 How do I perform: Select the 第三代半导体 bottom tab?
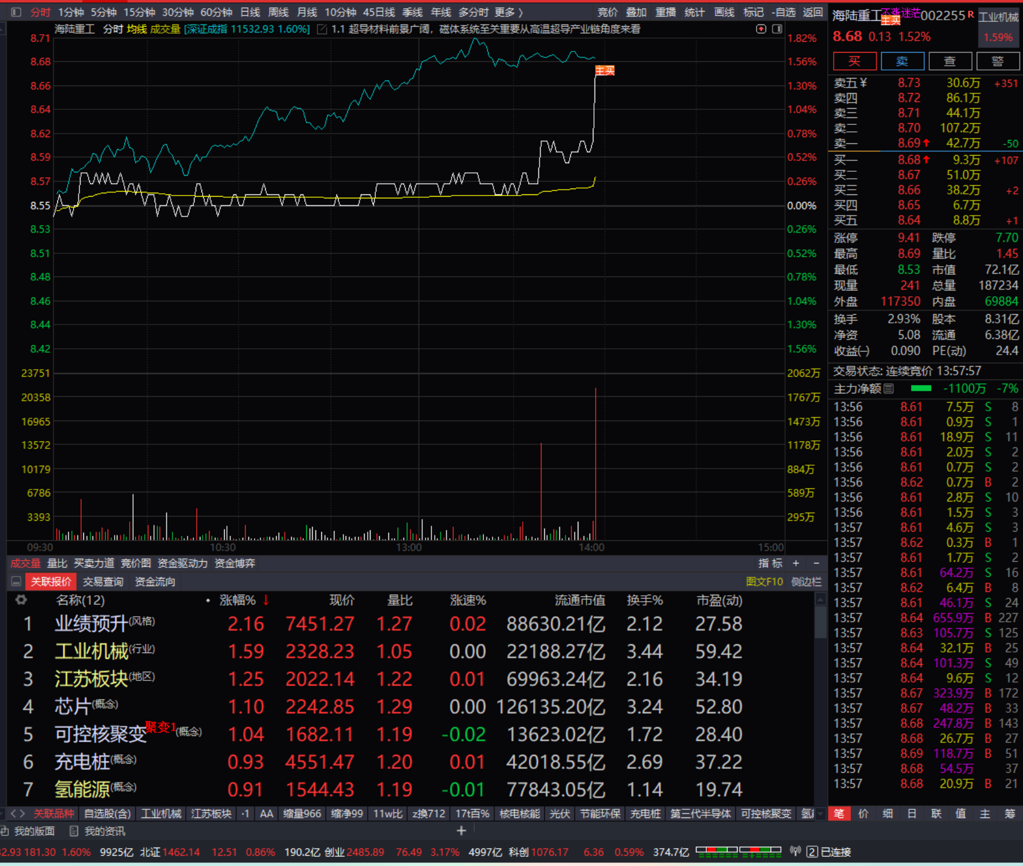coord(701,813)
